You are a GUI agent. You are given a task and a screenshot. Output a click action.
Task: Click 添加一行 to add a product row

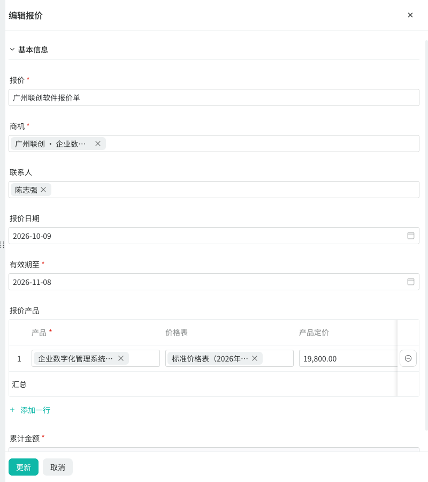tap(30, 410)
